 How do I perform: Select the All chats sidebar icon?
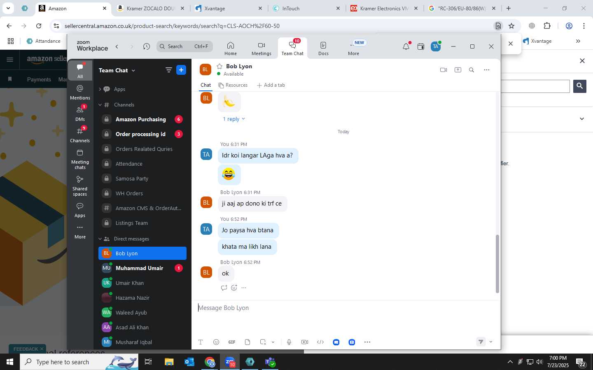pyautogui.click(x=80, y=71)
